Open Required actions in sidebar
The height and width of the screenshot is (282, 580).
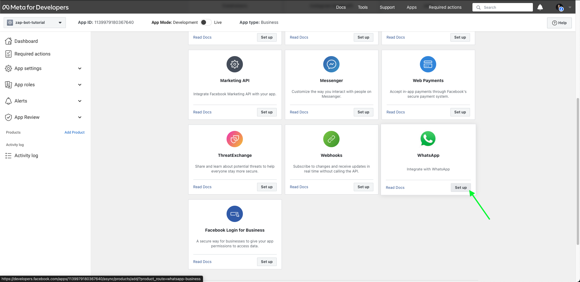click(32, 54)
